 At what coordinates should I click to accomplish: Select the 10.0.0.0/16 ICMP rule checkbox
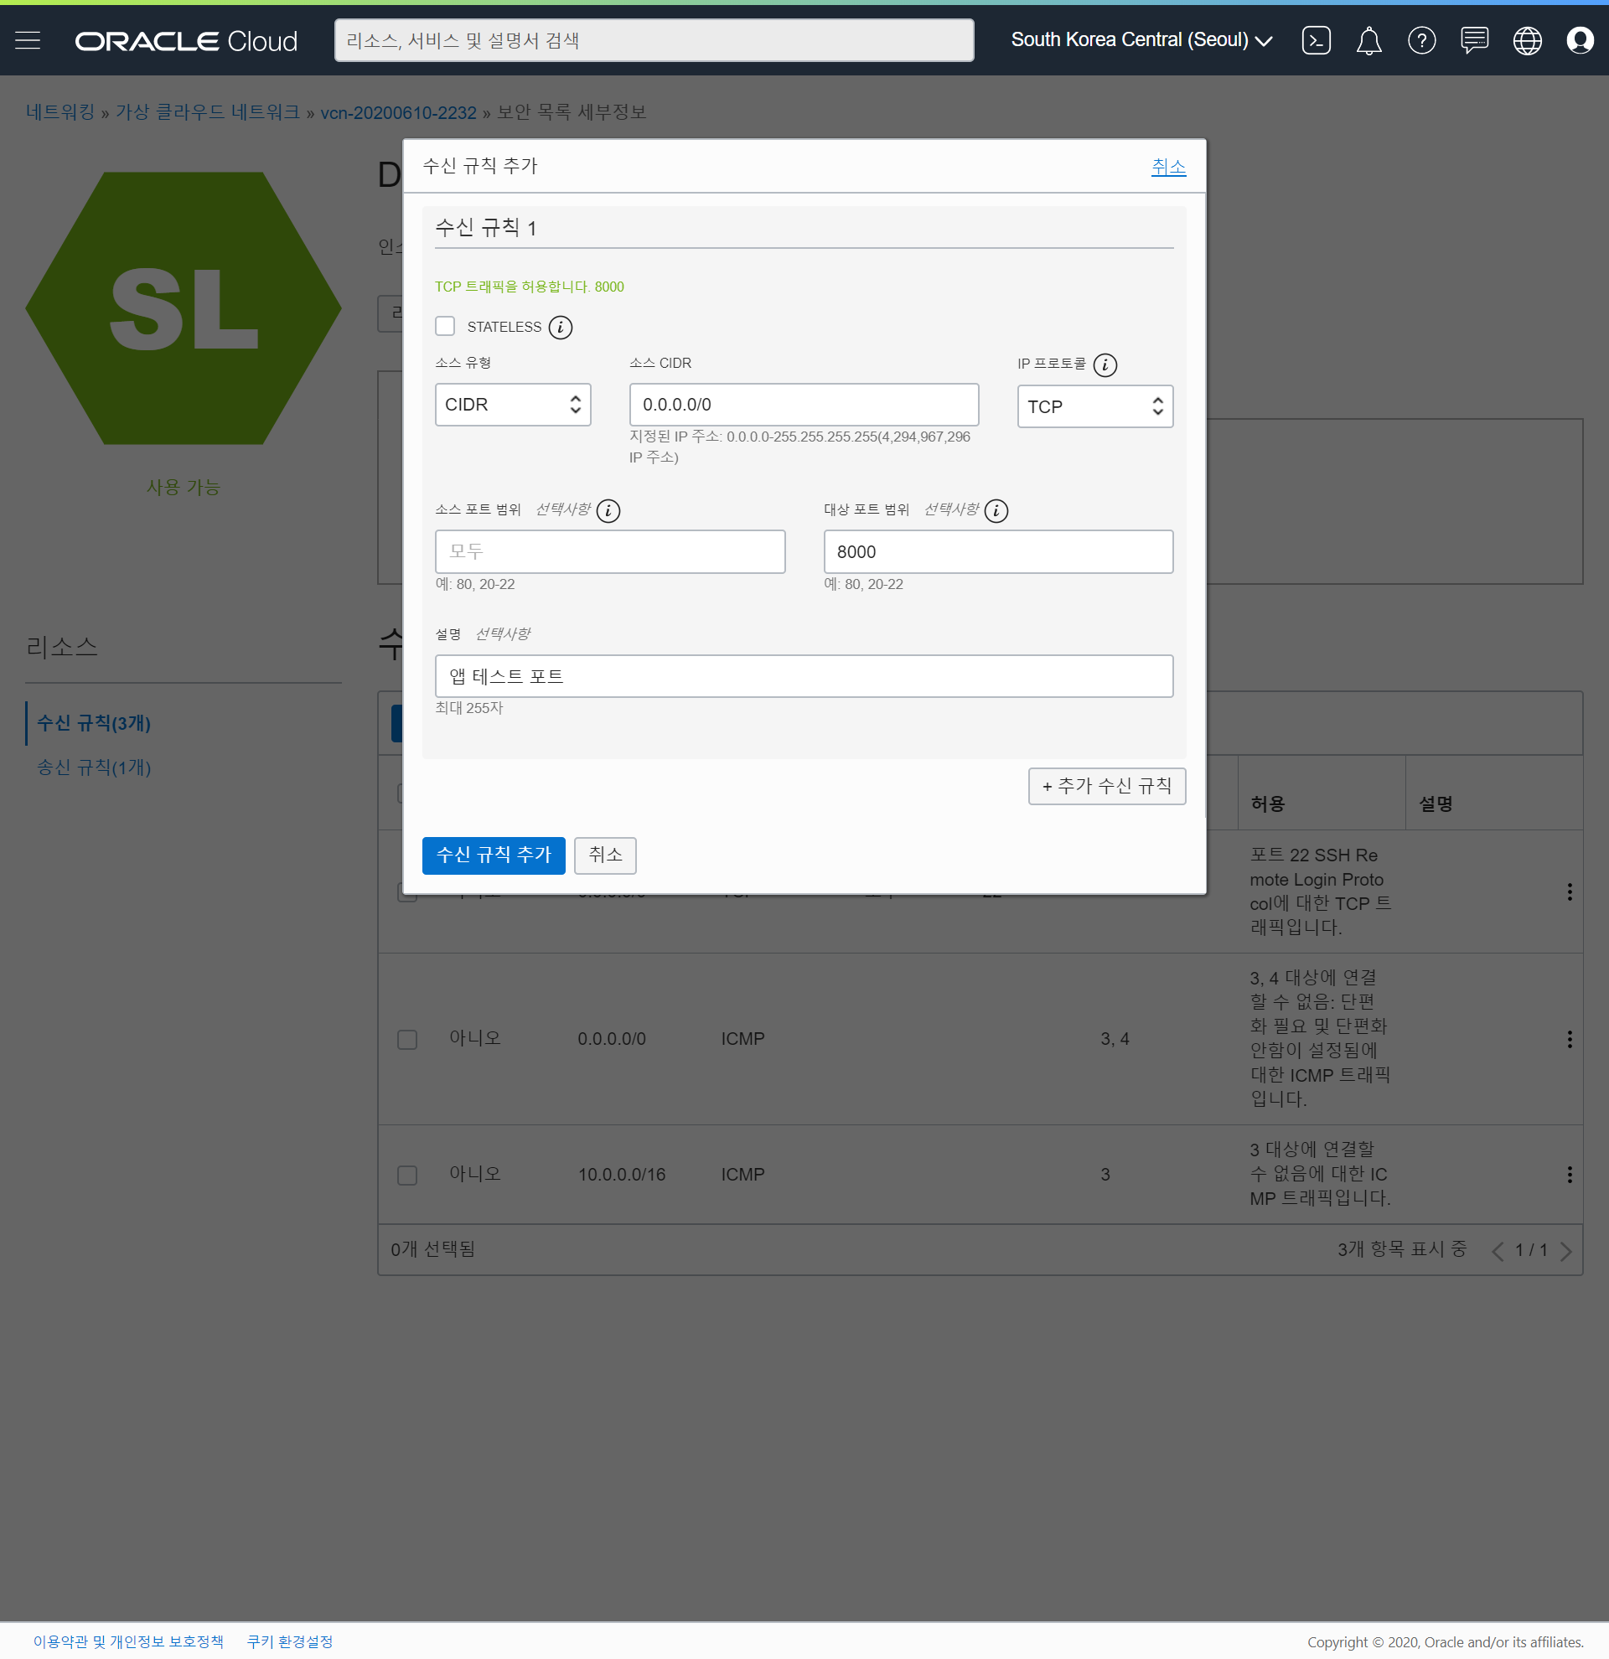(407, 1175)
